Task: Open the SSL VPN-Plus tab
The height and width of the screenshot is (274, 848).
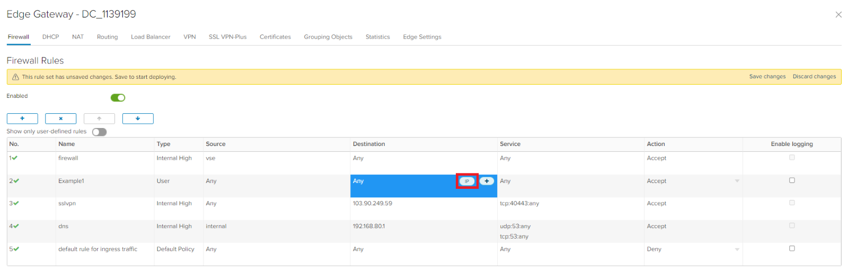Action: coord(227,37)
